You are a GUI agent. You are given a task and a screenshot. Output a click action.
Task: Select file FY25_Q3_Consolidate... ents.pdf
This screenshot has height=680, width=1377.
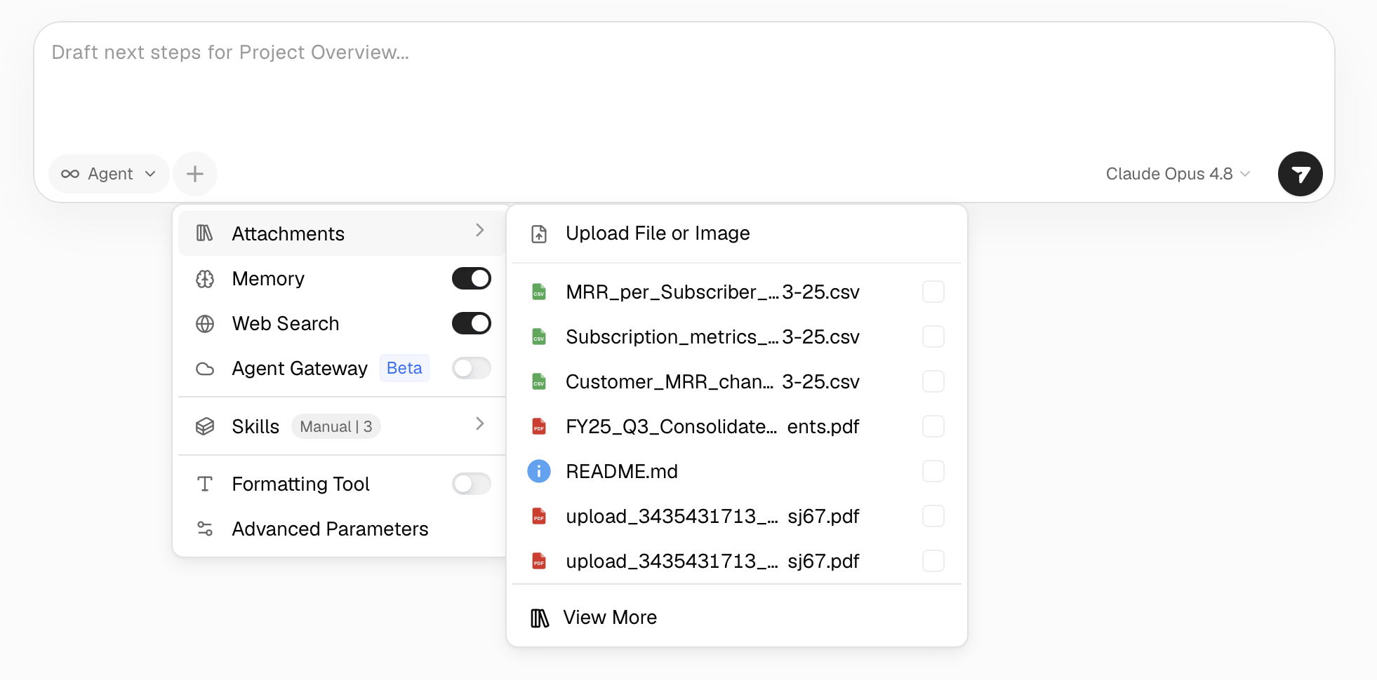pos(712,426)
